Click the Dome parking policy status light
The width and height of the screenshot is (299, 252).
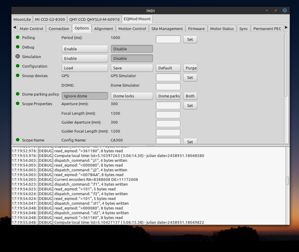coord(18,94)
